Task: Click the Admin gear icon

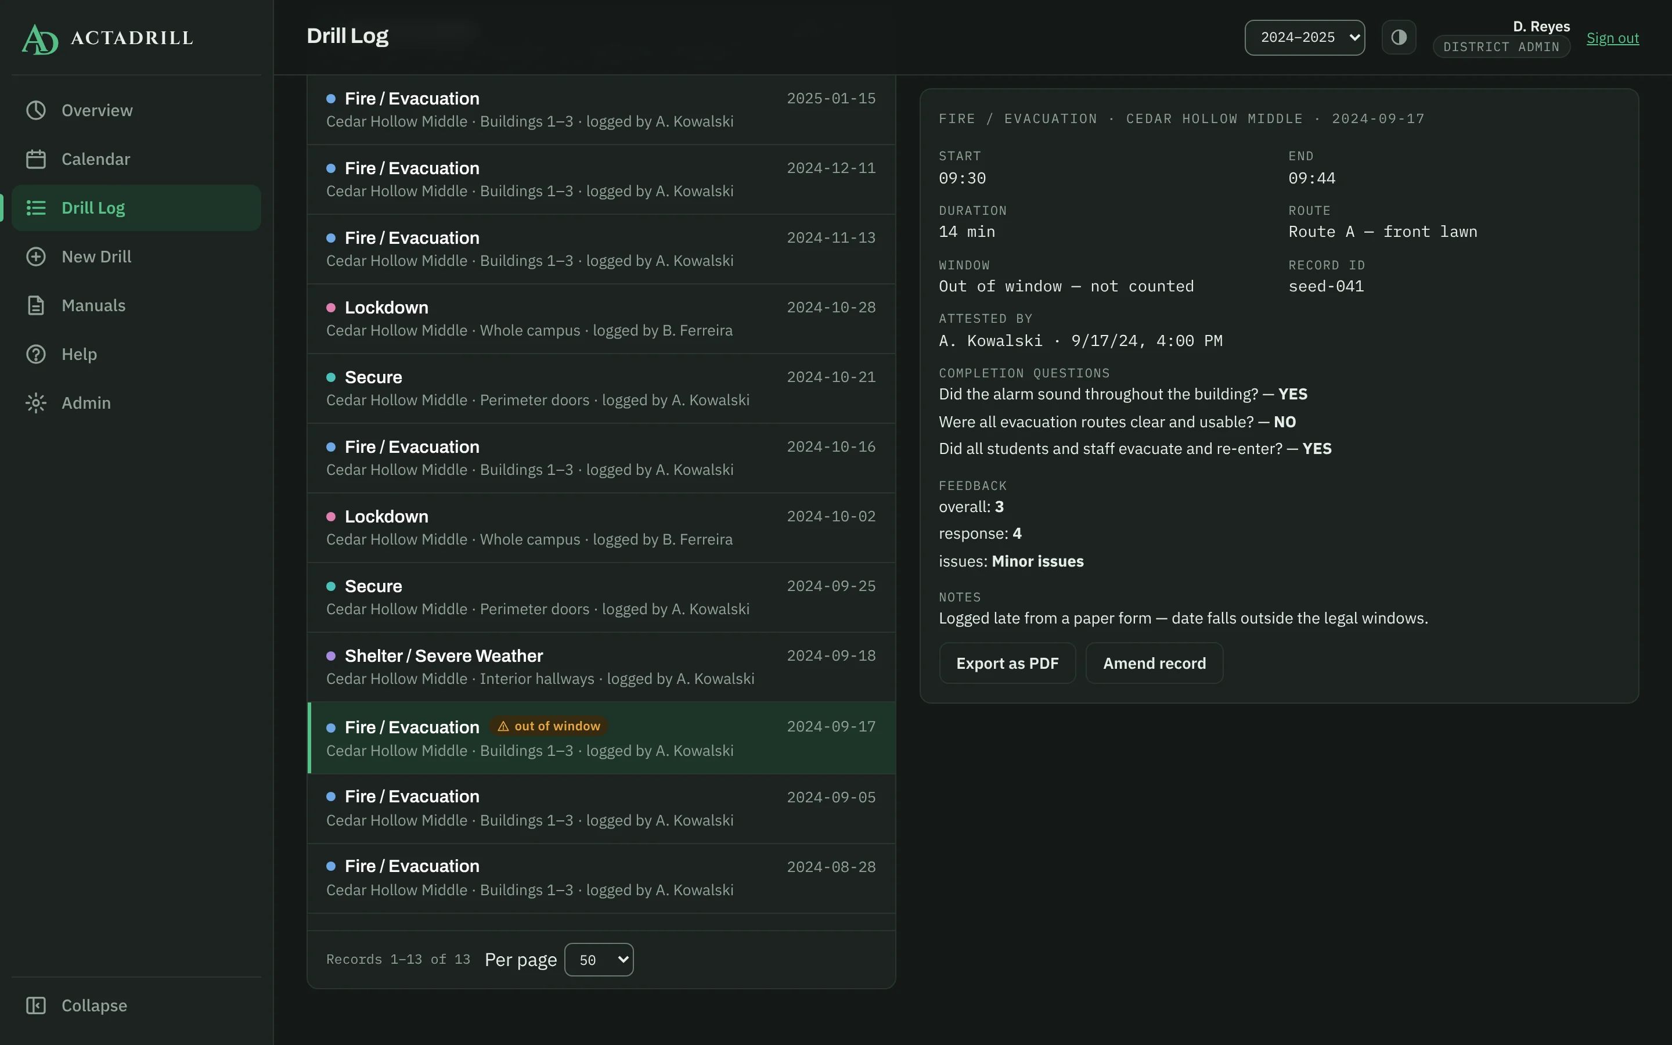Action: (36, 403)
